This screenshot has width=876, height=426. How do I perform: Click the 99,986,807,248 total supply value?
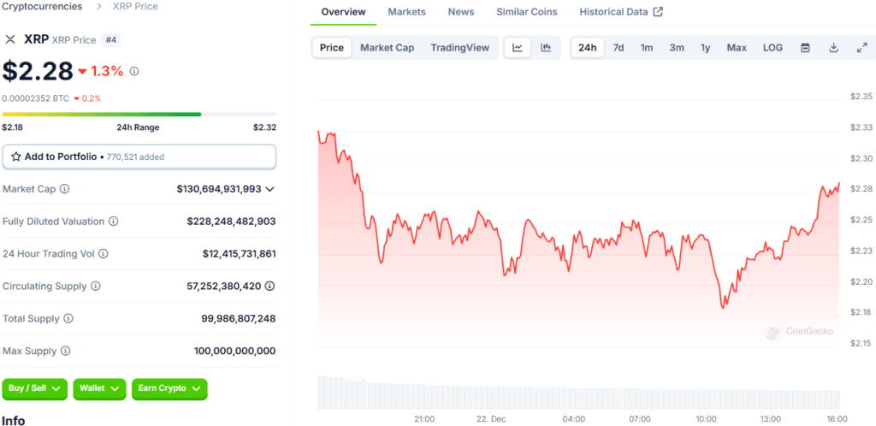[239, 319]
